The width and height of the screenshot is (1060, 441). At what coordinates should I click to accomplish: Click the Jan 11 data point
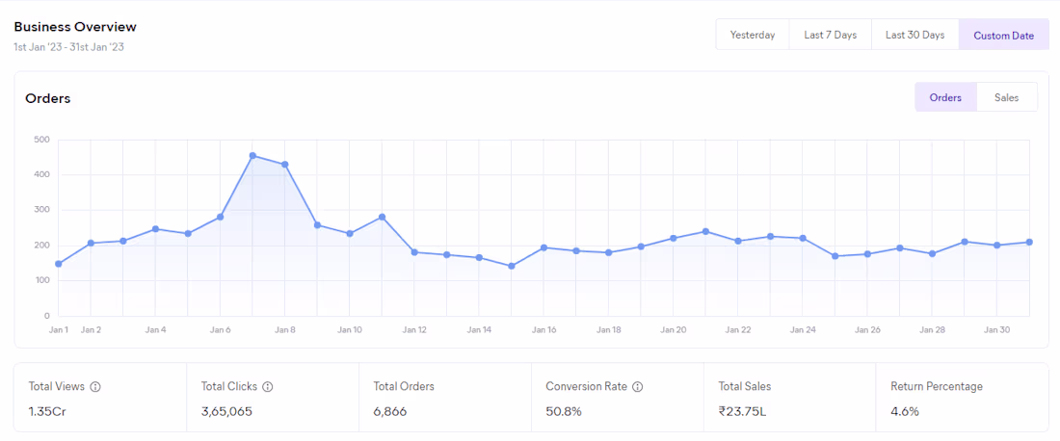[383, 217]
